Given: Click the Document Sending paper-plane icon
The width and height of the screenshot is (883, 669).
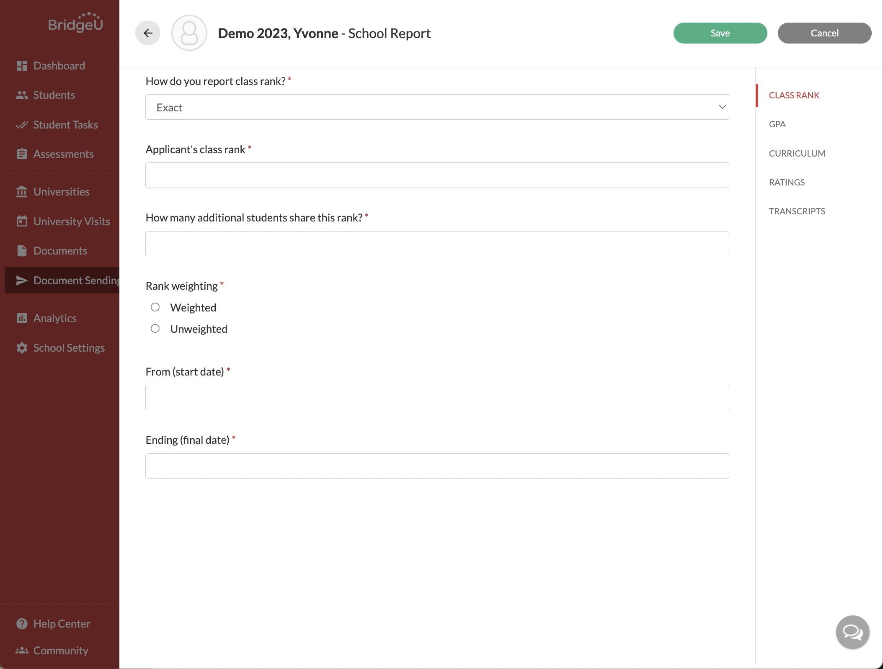Looking at the screenshot, I should coord(22,280).
